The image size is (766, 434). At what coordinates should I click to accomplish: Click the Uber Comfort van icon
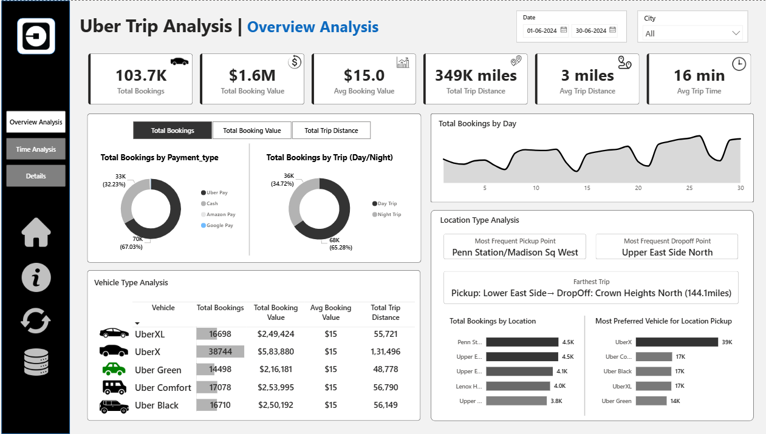click(x=114, y=387)
